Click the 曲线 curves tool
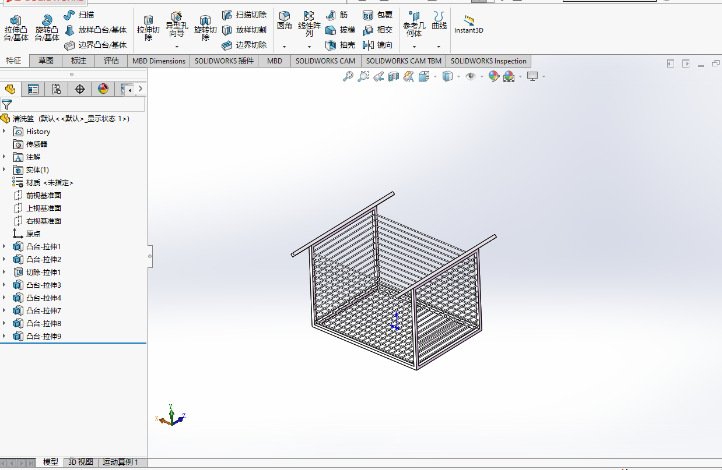Viewport: 722px width, 470px height. [x=439, y=20]
